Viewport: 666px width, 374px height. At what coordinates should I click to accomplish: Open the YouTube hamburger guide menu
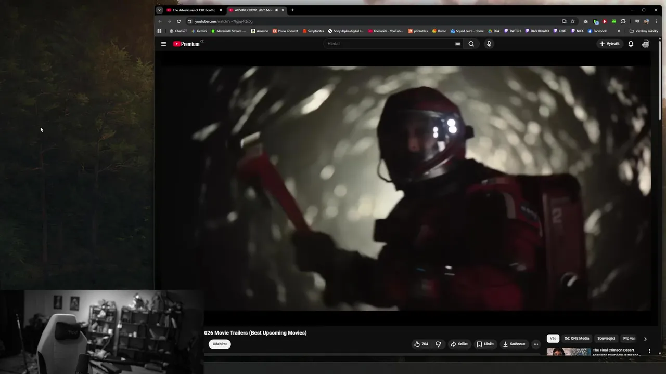point(163,44)
